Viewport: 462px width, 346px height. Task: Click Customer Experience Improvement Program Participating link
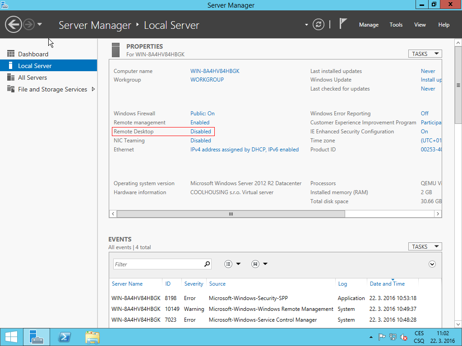(431, 123)
